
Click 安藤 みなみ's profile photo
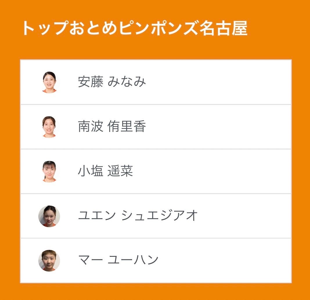(x=49, y=82)
